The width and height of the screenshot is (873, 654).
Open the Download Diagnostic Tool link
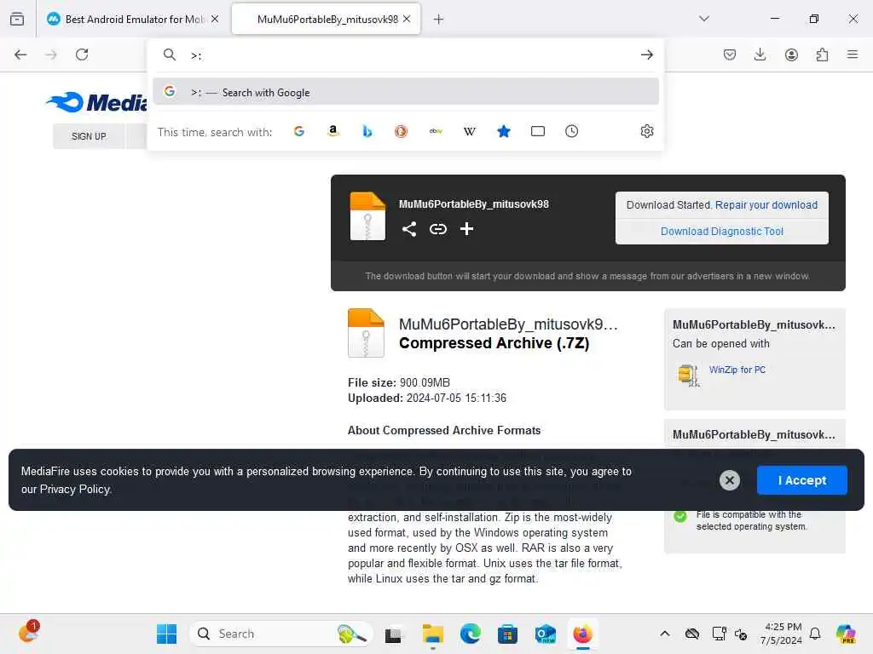point(721,232)
